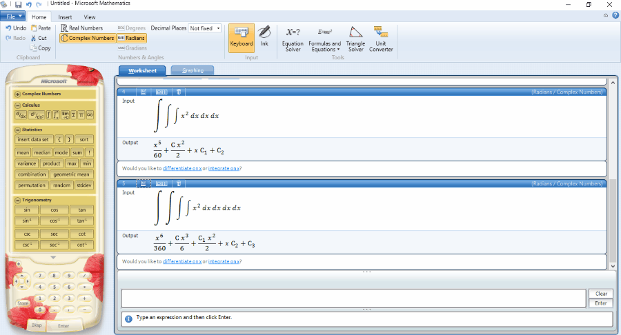621x335 pixels.
Task: Switch to the Home ribbon tab
Action: click(39, 17)
